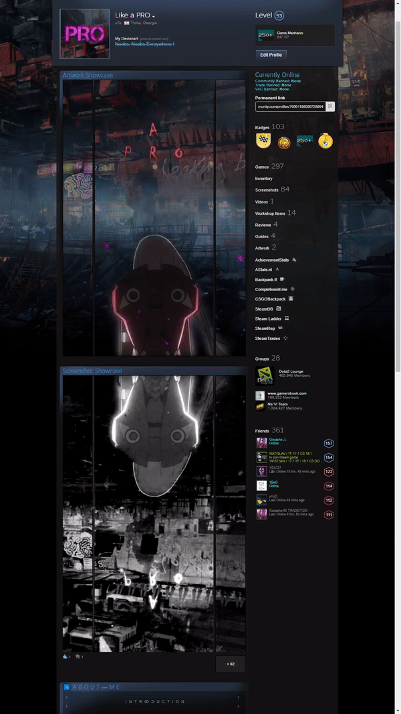Click the permanent link URL field
Screen dimensions: 401x714
(x=291, y=106)
